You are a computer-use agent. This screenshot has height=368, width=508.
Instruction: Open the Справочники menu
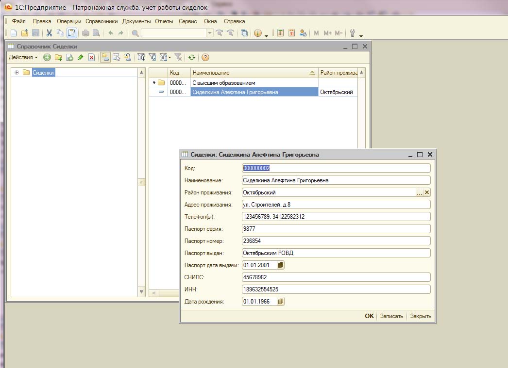pos(102,21)
